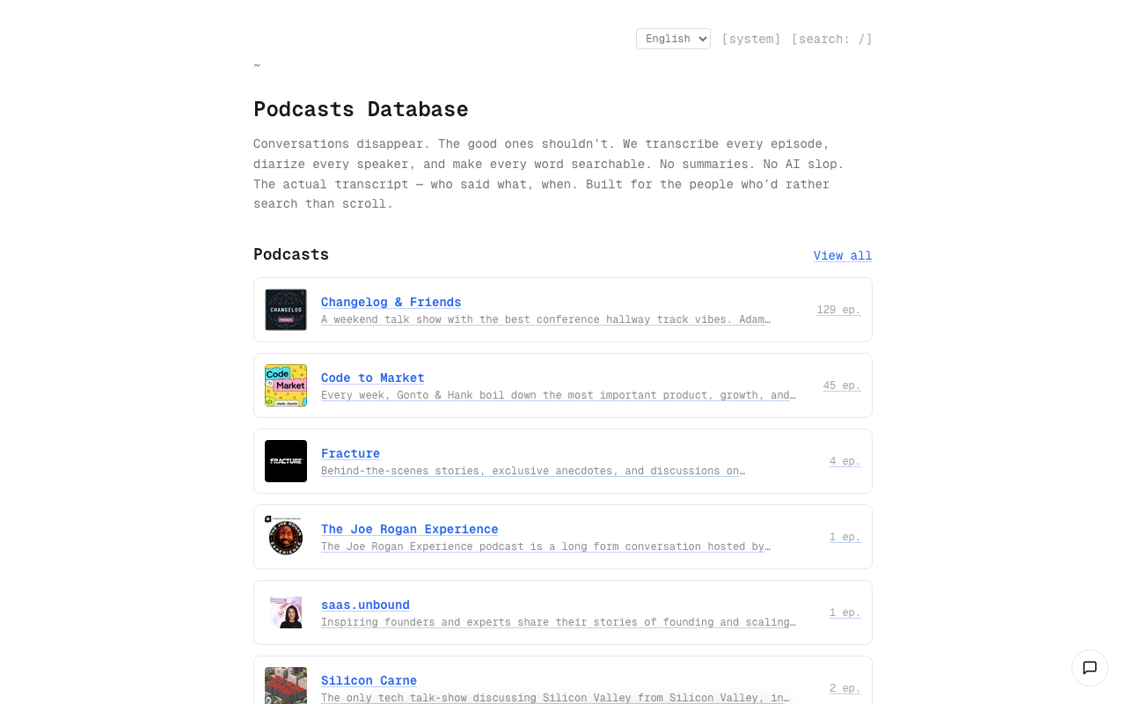Open the chat bubble icon
Viewport: 1126px width, 704px height.
pos(1090,668)
